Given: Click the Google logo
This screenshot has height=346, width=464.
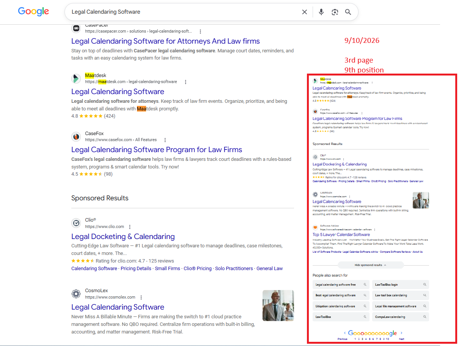Looking at the screenshot, I should click(x=33, y=11).
